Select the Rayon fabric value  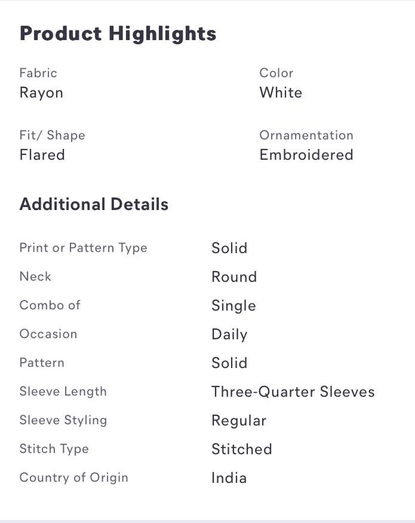point(41,93)
